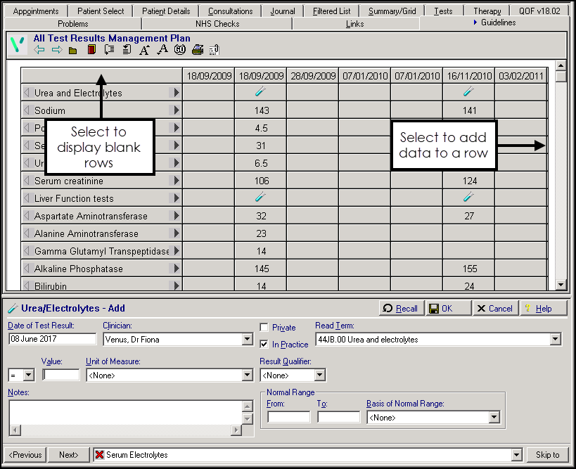This screenshot has width=576, height=469.
Task: Open the Clinician dropdown
Action: click(x=247, y=340)
